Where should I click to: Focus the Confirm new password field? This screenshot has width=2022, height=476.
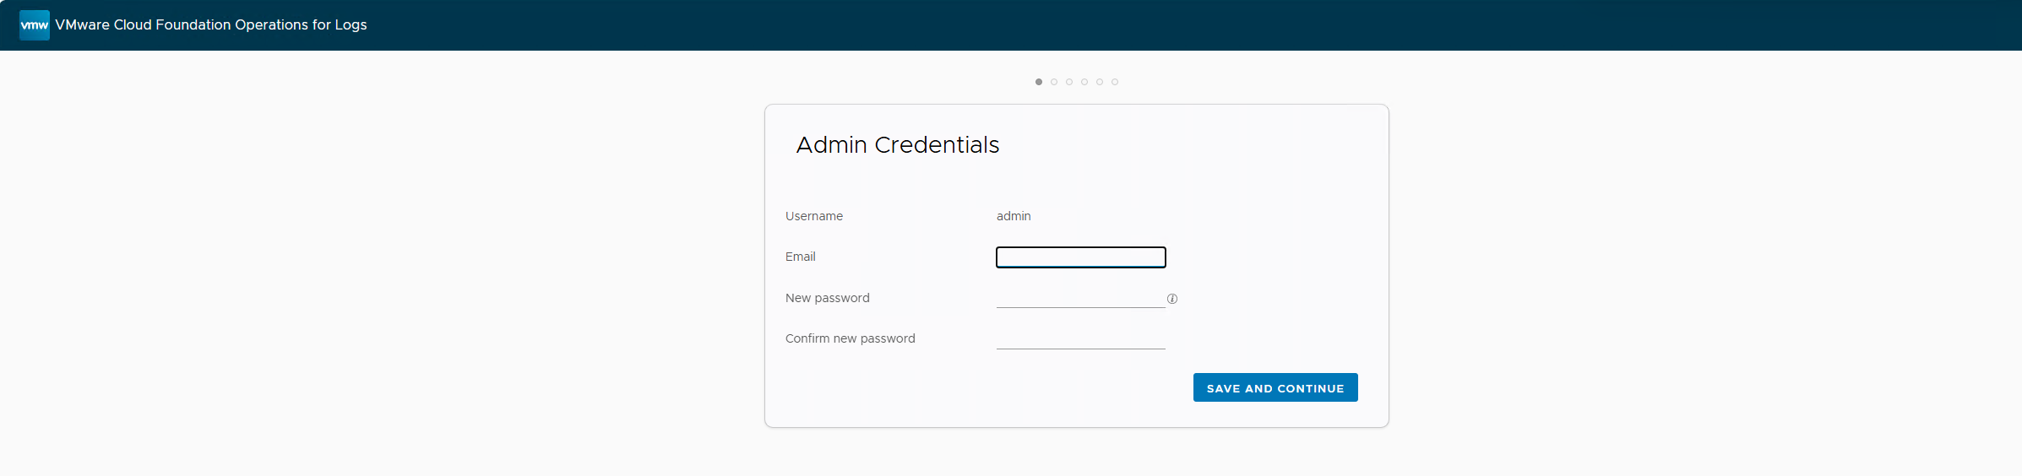pyautogui.click(x=1080, y=338)
